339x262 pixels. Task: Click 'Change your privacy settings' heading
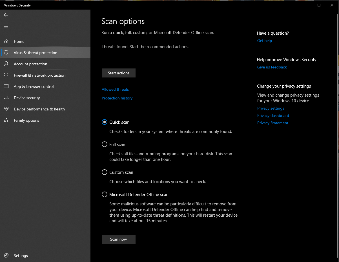[x=284, y=86]
